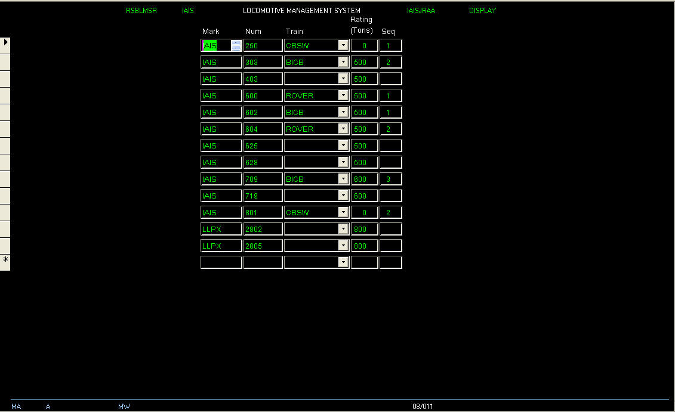Screen dimensions: 675x412
Task: Click the Num field containing 303
Action: pos(263,62)
